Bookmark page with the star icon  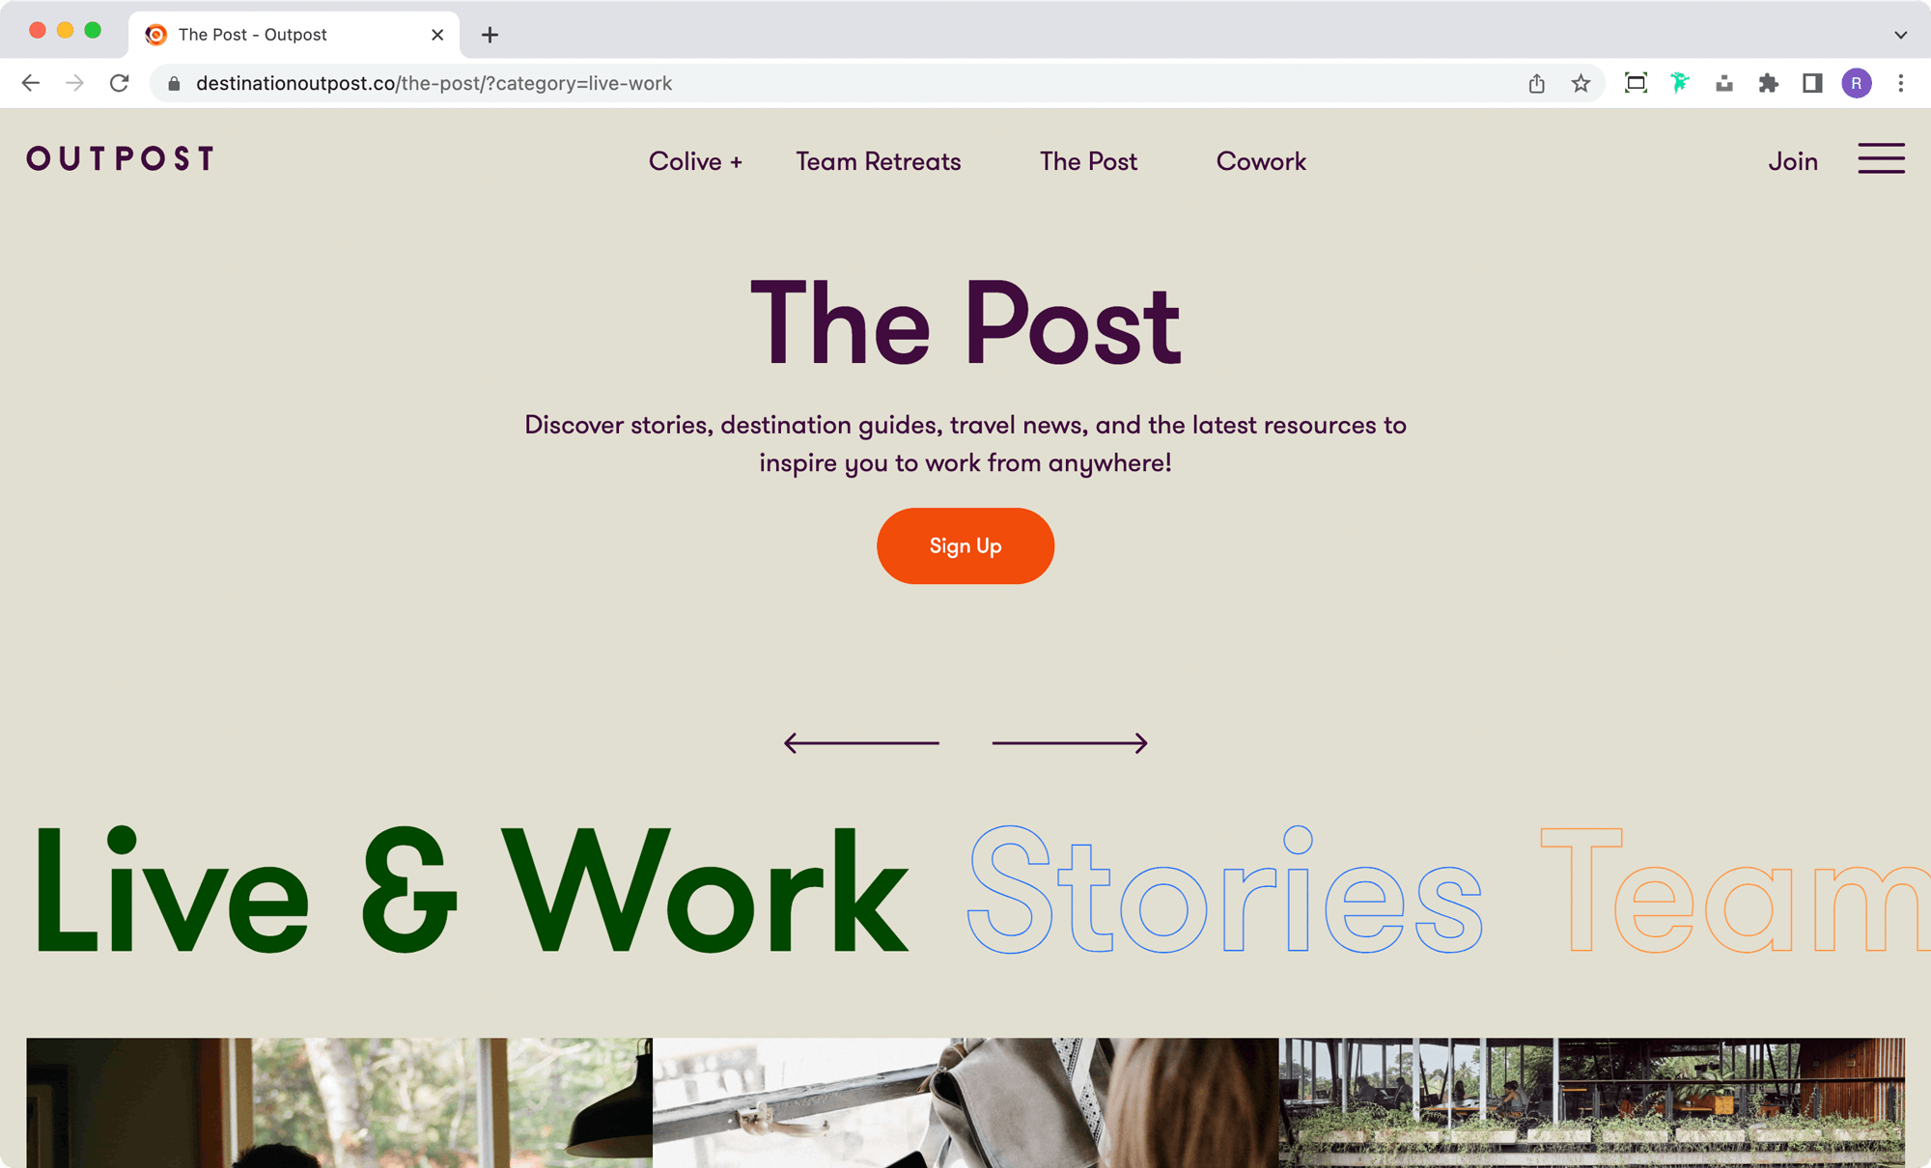click(1581, 83)
